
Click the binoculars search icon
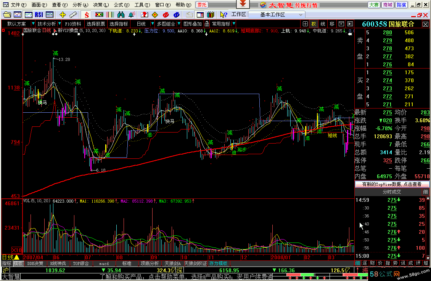tap(121, 14)
